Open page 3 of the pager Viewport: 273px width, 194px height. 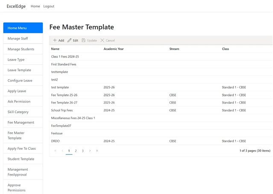coord(83,151)
